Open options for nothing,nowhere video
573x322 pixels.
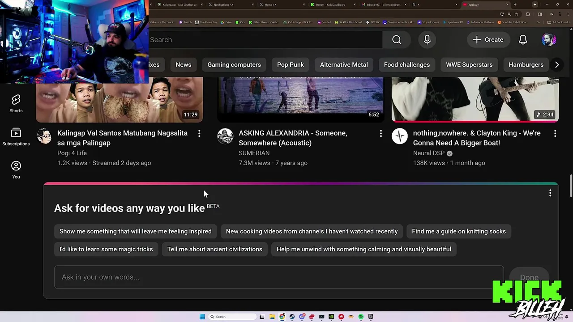pyautogui.click(x=555, y=133)
